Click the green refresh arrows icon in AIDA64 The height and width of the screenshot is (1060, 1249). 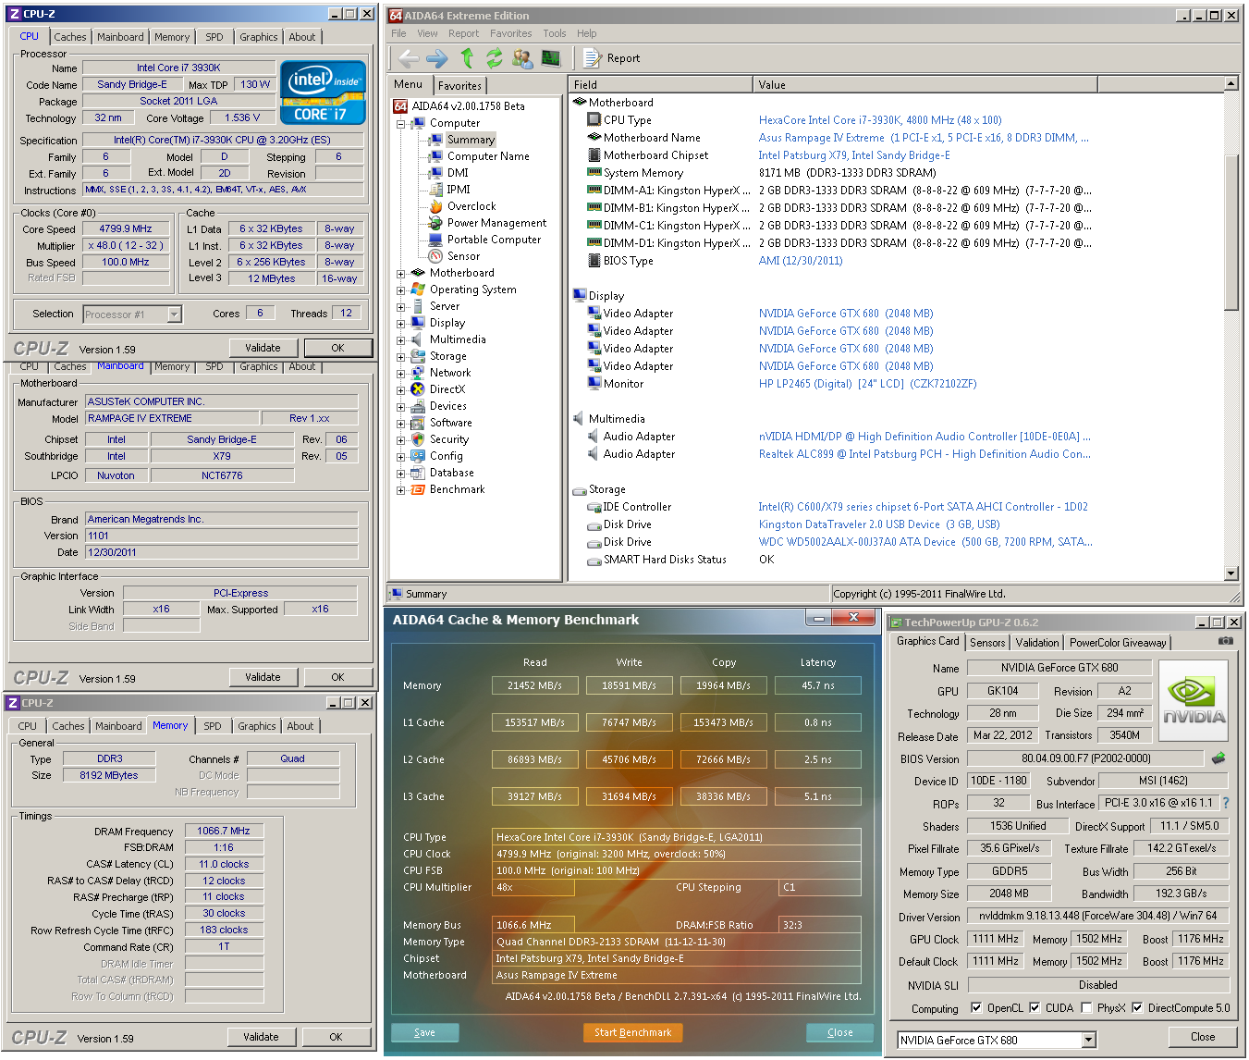[495, 58]
